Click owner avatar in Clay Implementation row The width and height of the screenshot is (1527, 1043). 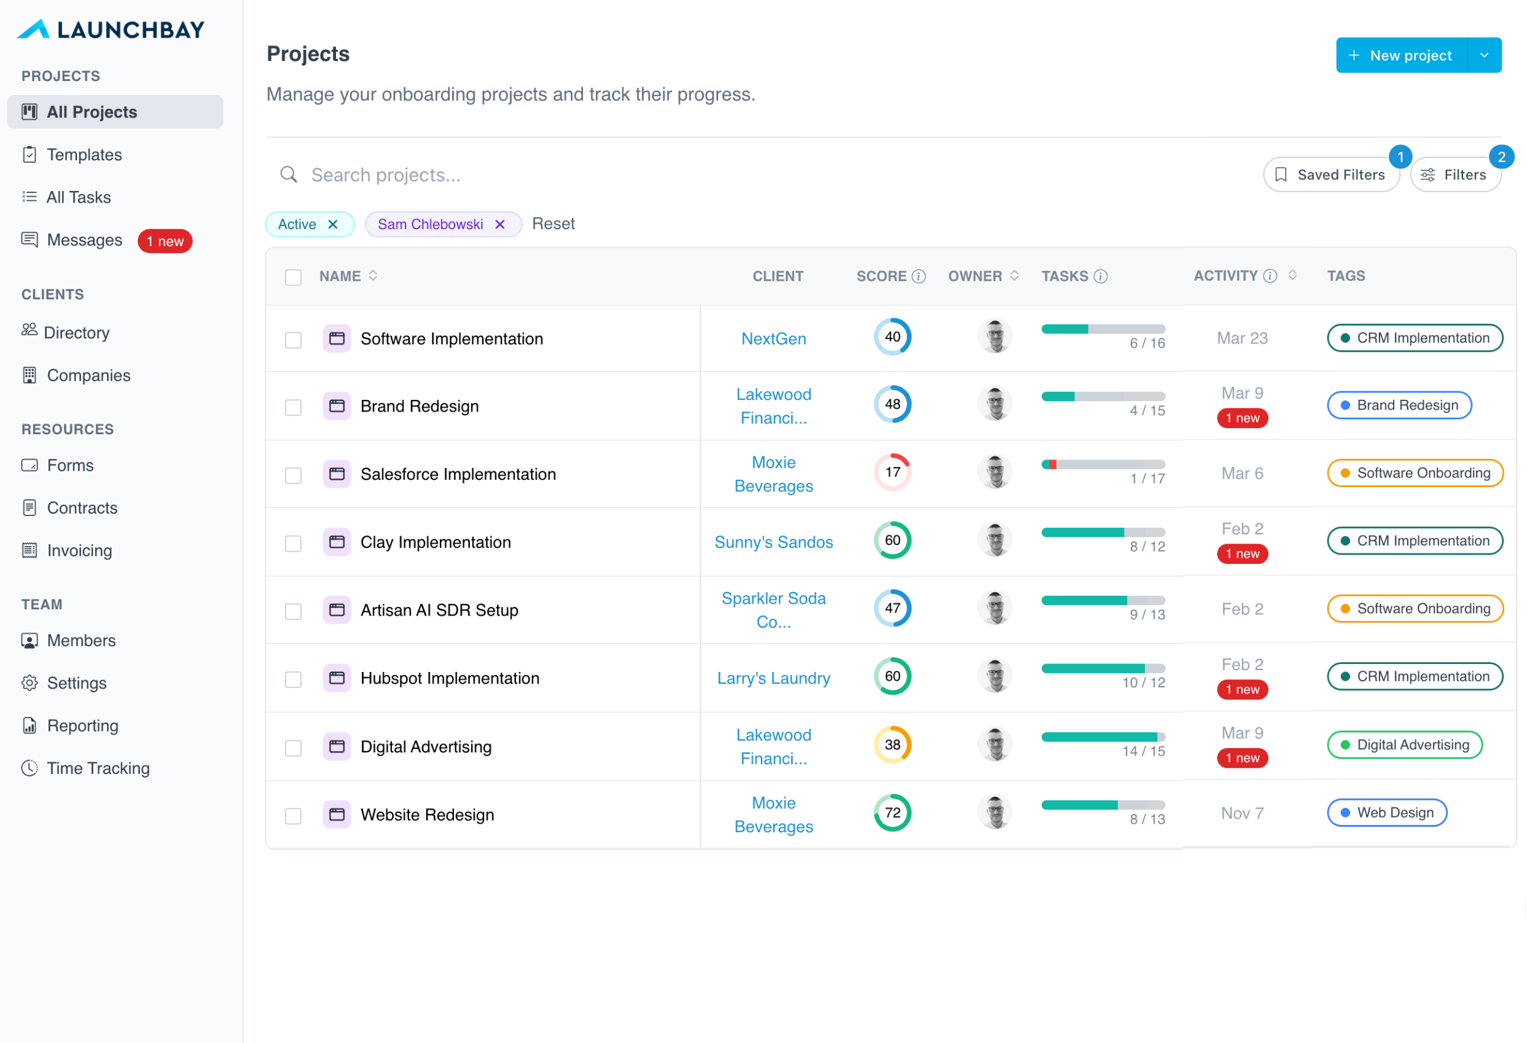tap(996, 540)
